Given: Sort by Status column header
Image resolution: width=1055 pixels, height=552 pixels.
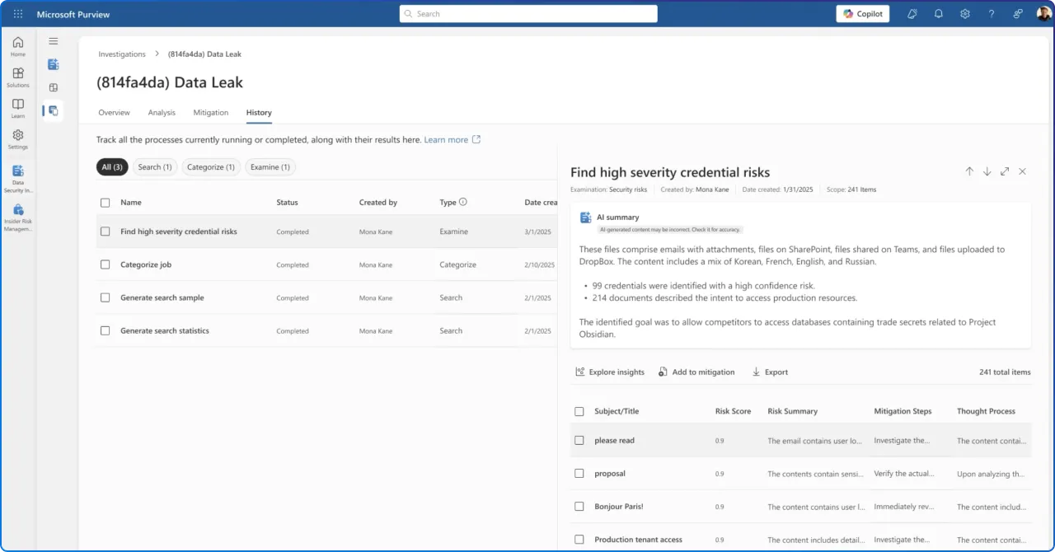Looking at the screenshot, I should (287, 203).
